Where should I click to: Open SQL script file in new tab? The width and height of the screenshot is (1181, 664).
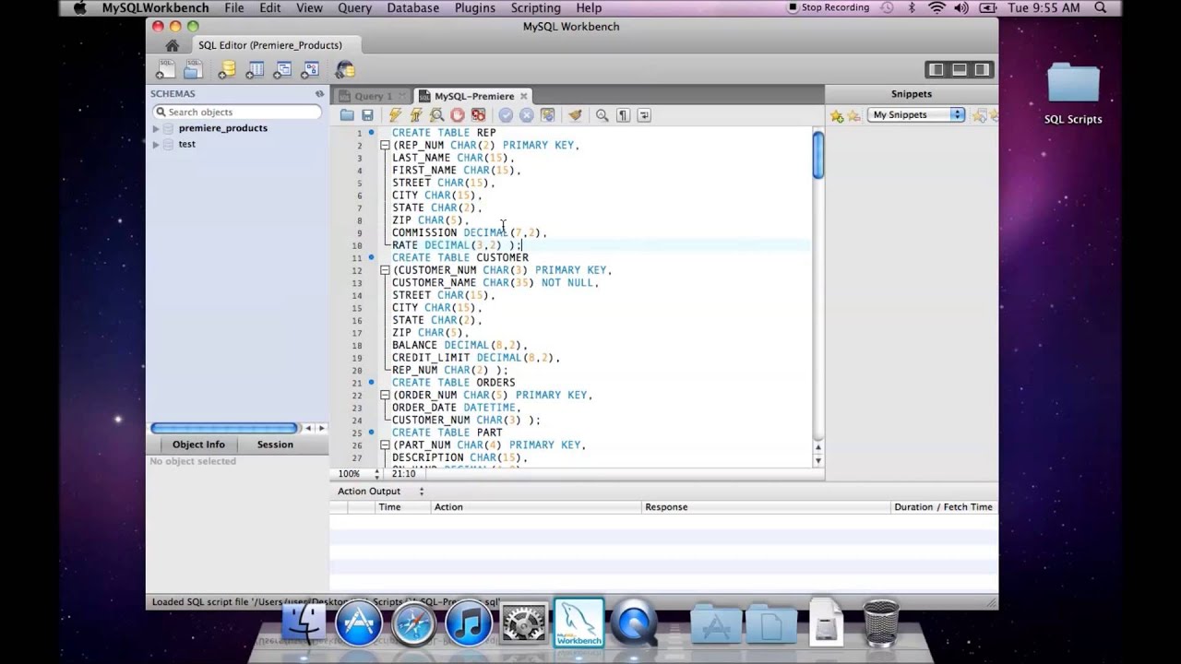click(x=192, y=69)
